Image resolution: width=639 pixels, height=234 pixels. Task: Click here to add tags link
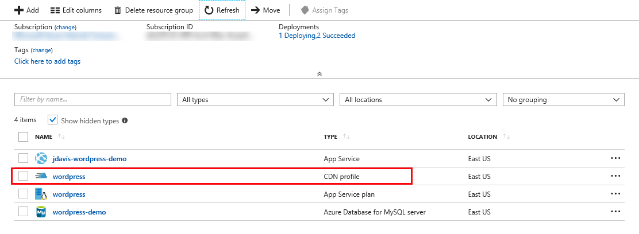click(x=47, y=61)
